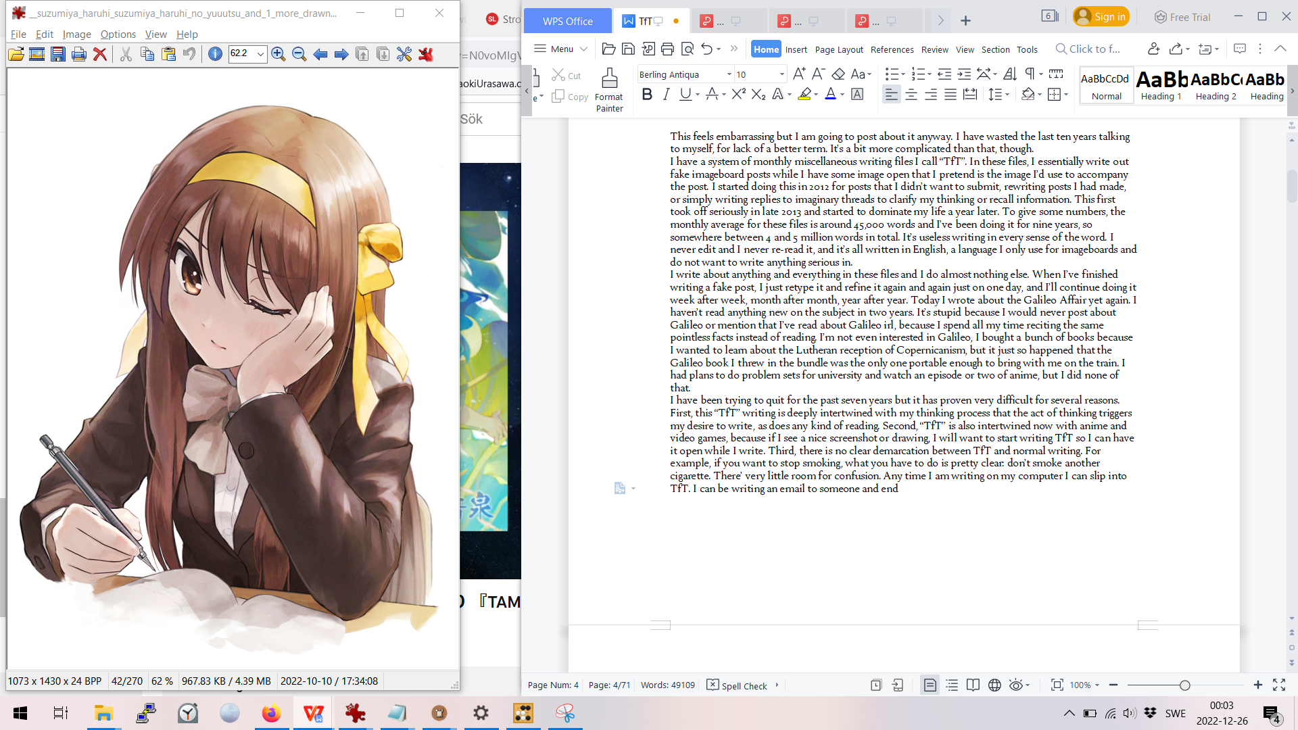
Task: Toggle bold formatting in WPS Writer
Action: pyautogui.click(x=647, y=95)
